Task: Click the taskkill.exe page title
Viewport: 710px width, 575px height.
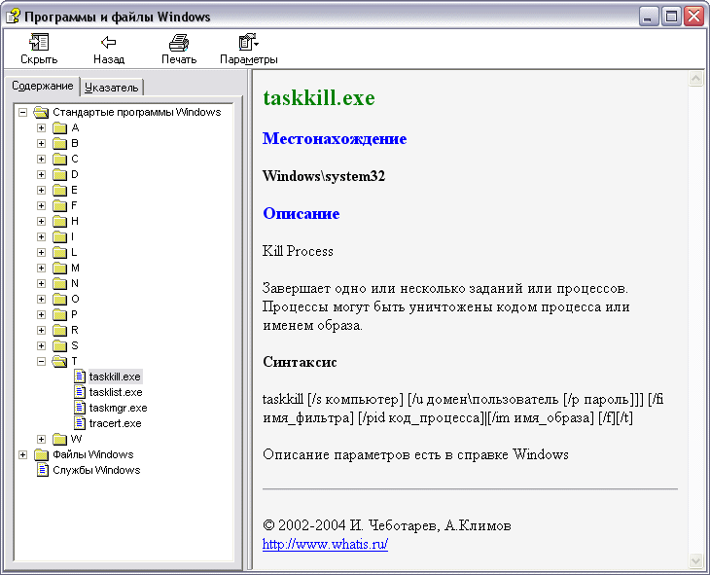Action: click(319, 98)
